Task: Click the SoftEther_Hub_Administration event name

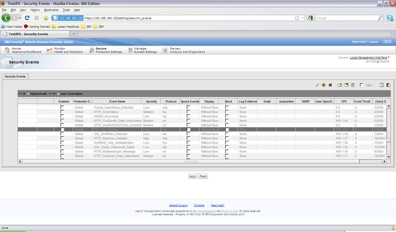Action: 114,143
